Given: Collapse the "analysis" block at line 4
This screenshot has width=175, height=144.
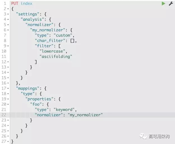Looking at the screenshot, I should [8, 20].
